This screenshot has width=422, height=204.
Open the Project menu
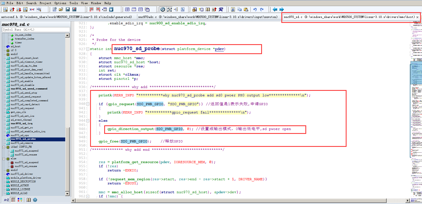[45, 3]
